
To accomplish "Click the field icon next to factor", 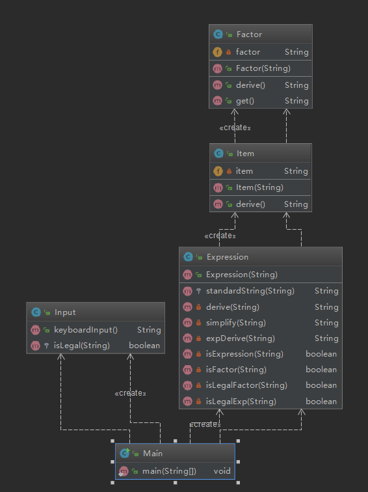I will (x=217, y=52).
